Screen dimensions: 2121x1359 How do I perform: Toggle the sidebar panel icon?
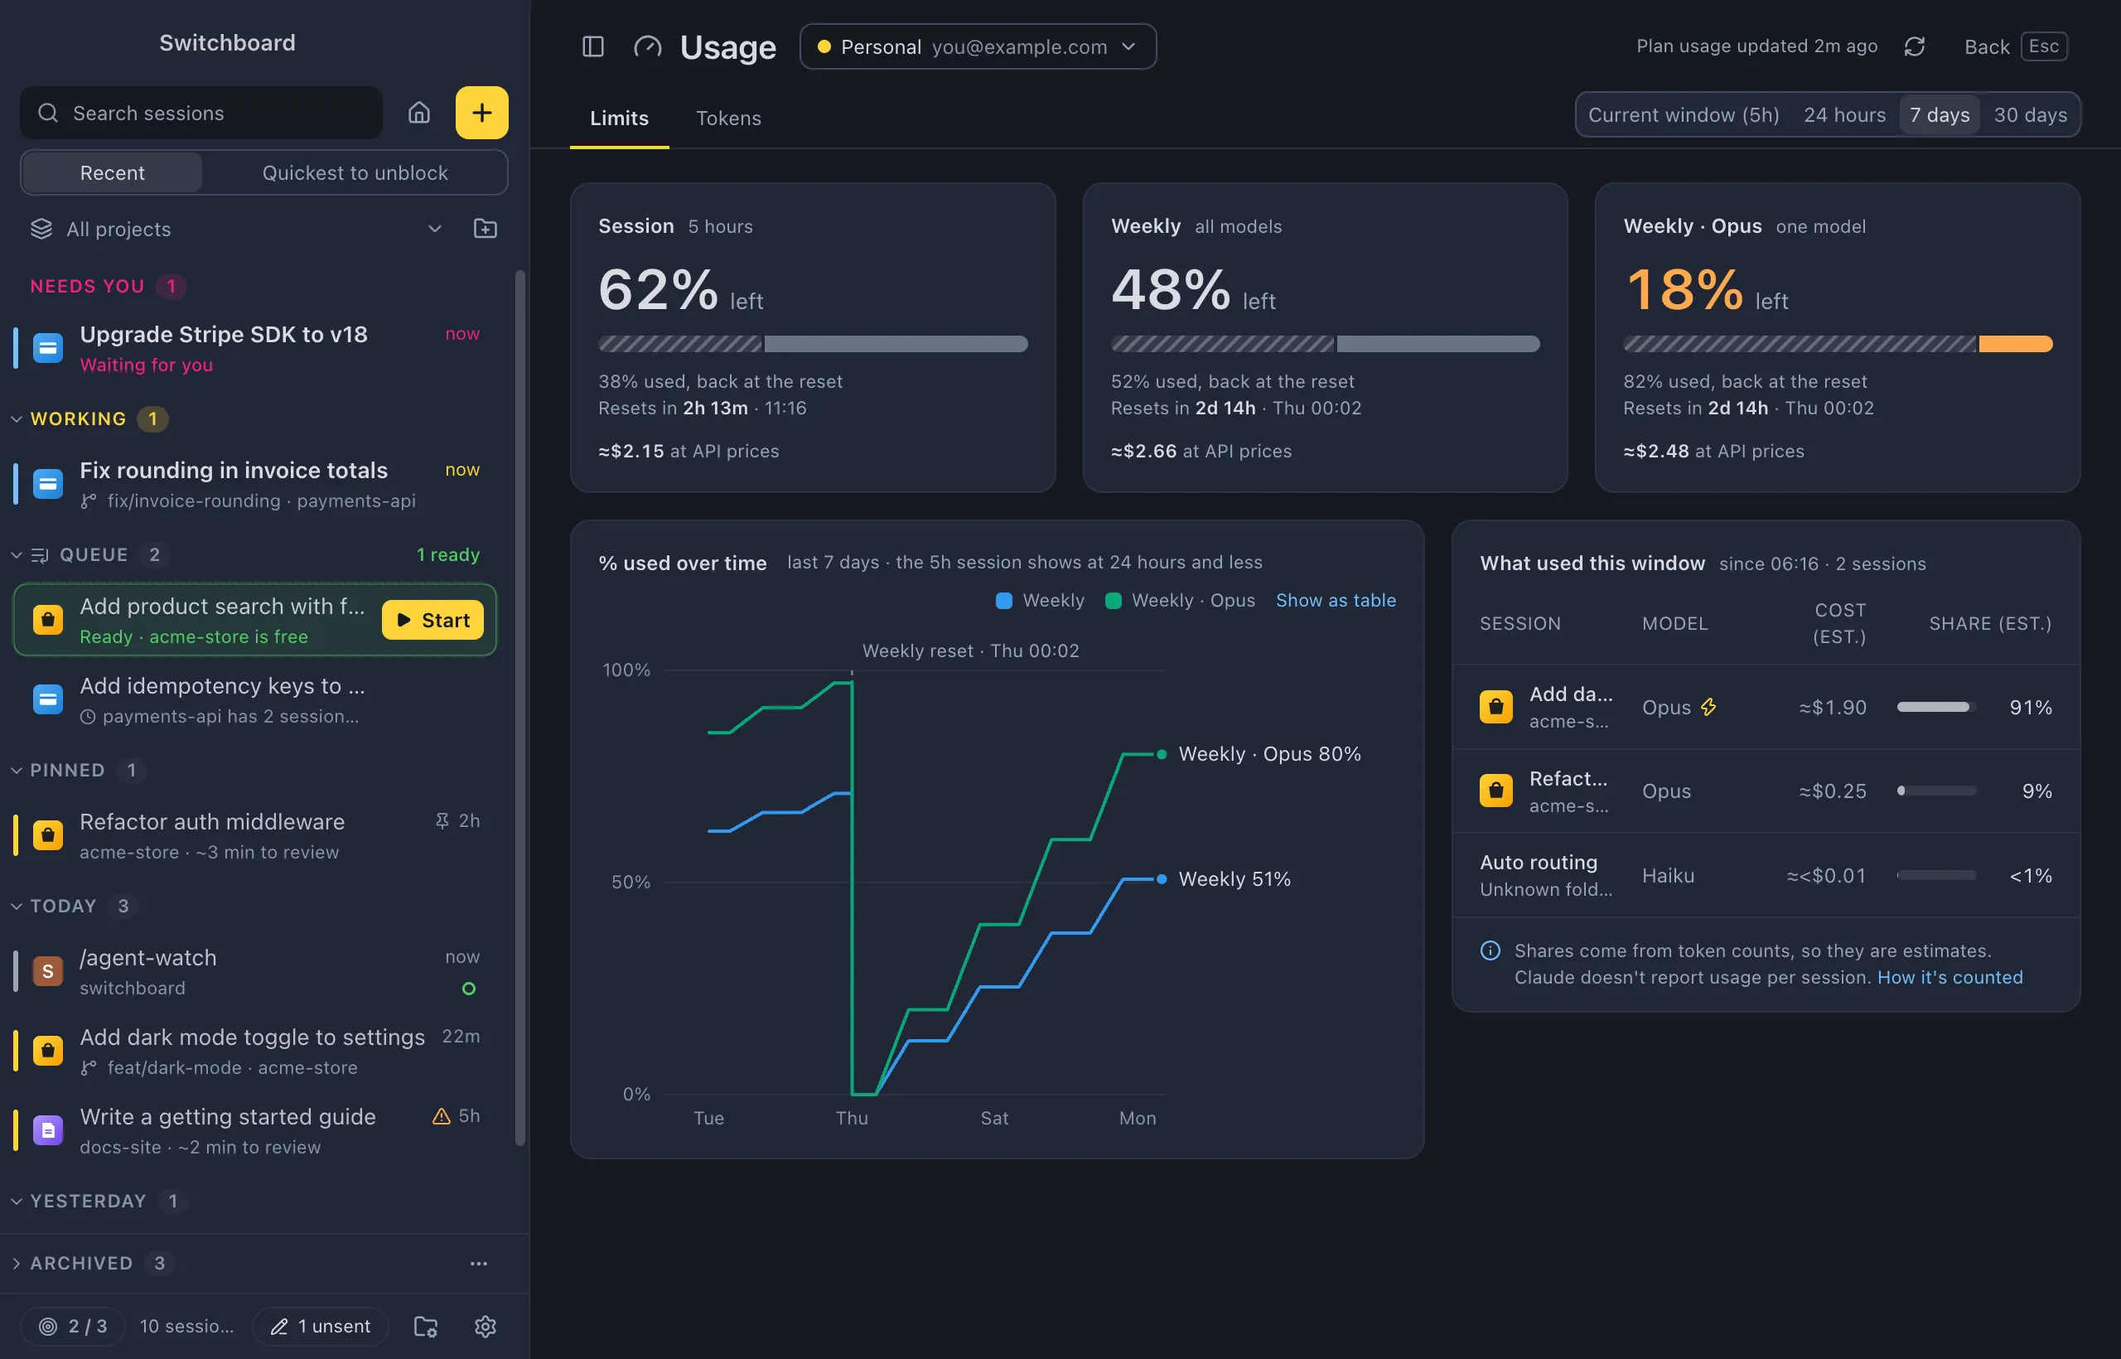tap(593, 46)
